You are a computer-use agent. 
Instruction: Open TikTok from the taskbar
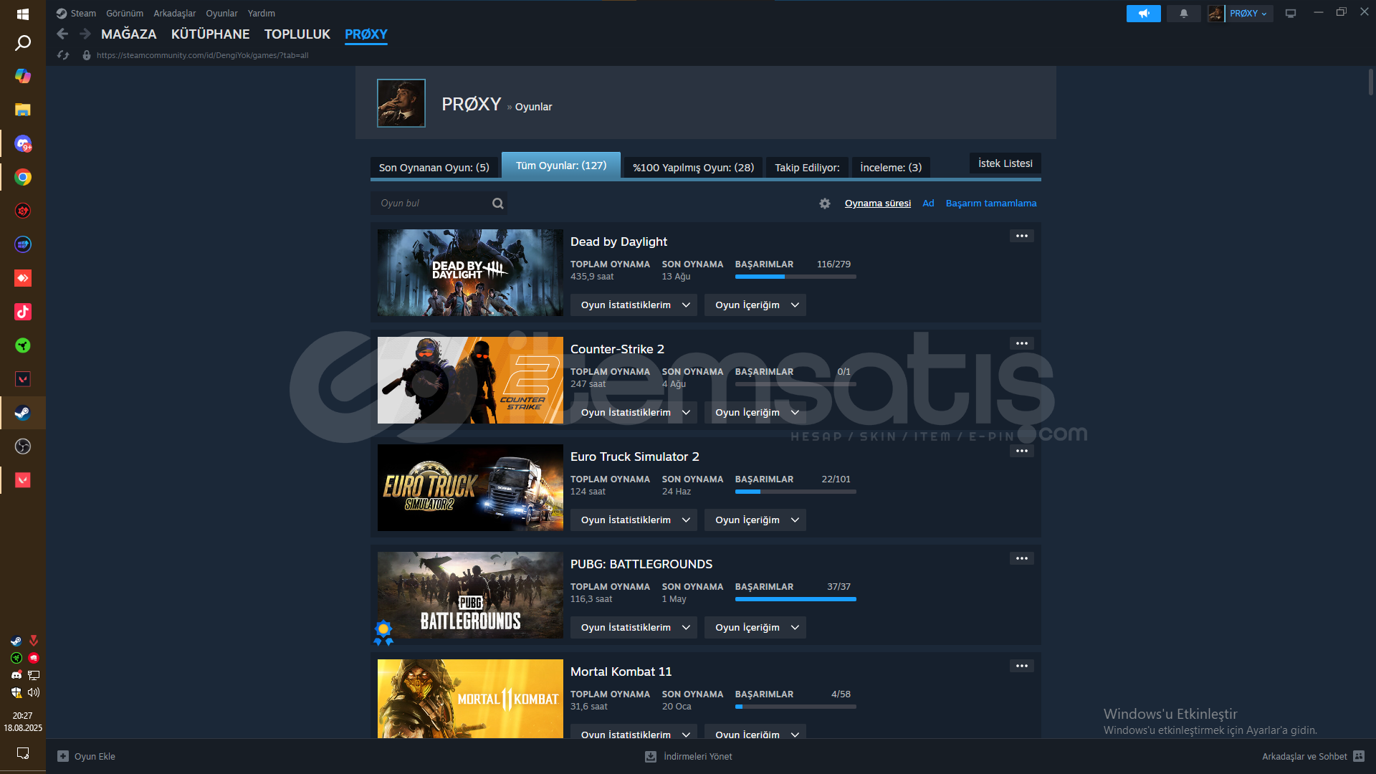point(23,312)
